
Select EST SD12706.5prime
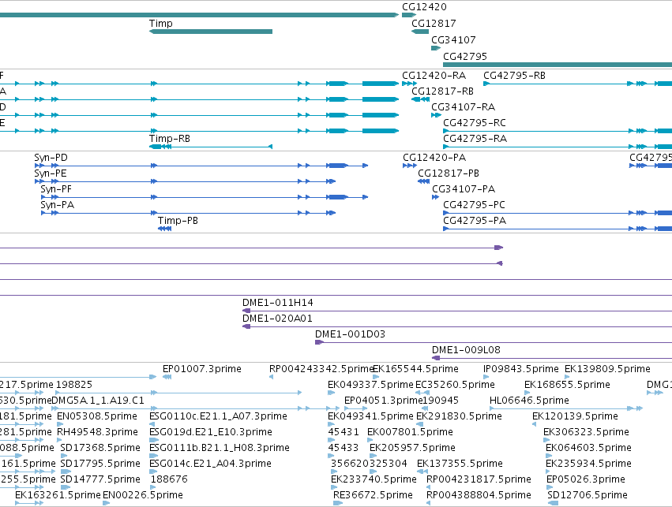pos(553,503)
